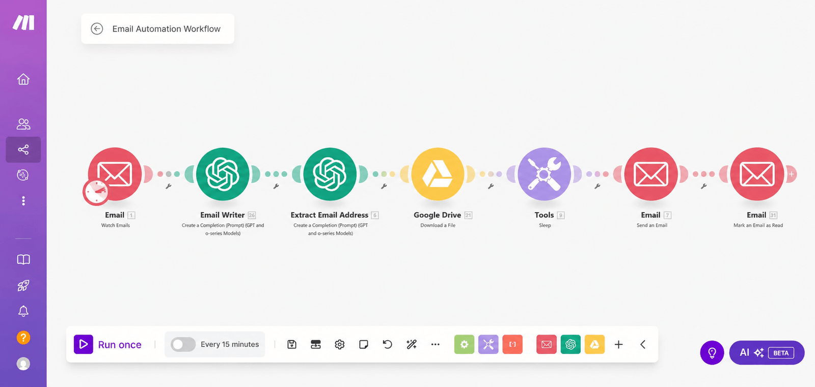Click the Mark an Email as Read subtitle

(x=758, y=225)
